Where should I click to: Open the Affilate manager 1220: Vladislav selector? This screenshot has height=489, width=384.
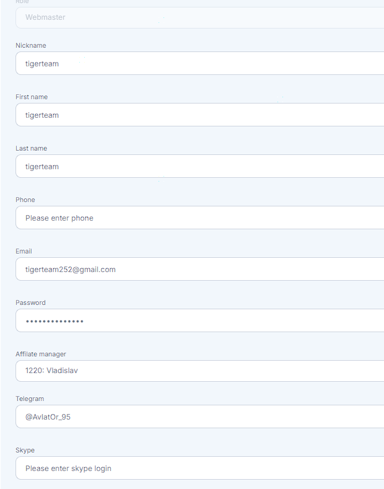point(200,371)
